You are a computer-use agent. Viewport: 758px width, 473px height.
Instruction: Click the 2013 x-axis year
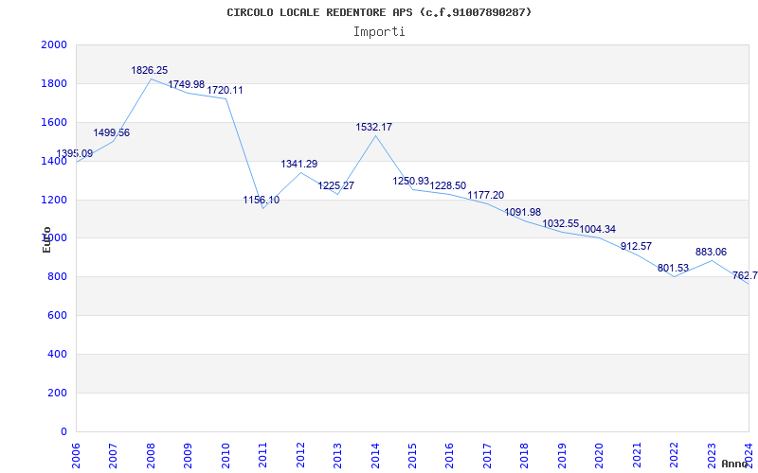click(337, 456)
